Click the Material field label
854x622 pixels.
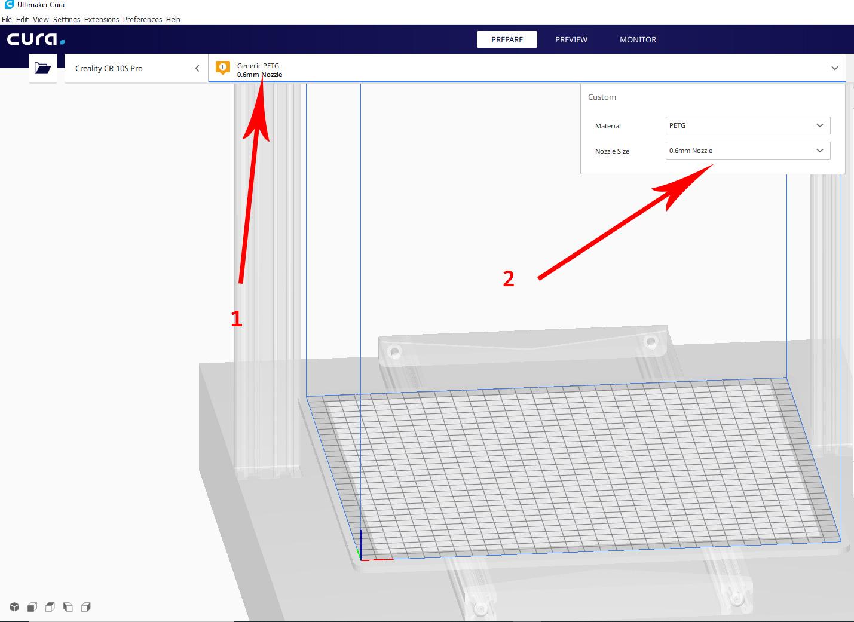pos(608,126)
